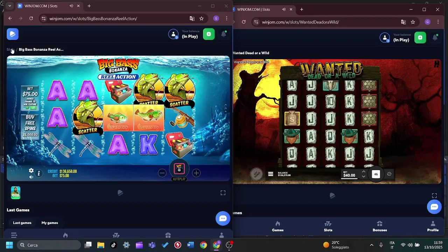448x252 pixels.
Task: Open Autoplay in Big Bass Bonanza
Action: tap(179, 179)
